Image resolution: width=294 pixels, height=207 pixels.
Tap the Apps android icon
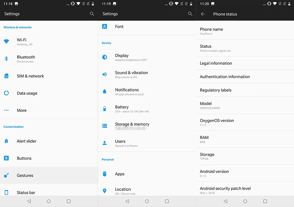point(105,174)
